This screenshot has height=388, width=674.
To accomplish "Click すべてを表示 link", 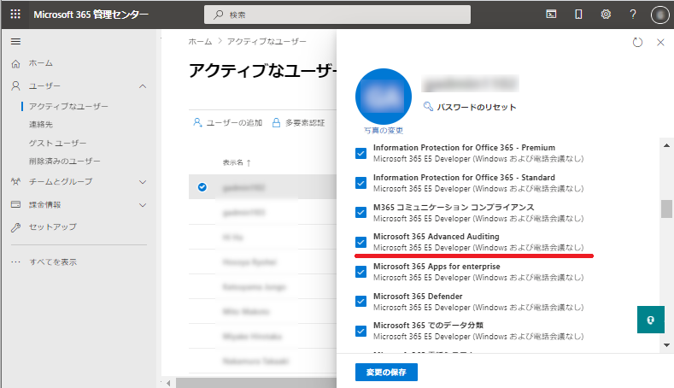I will point(53,262).
